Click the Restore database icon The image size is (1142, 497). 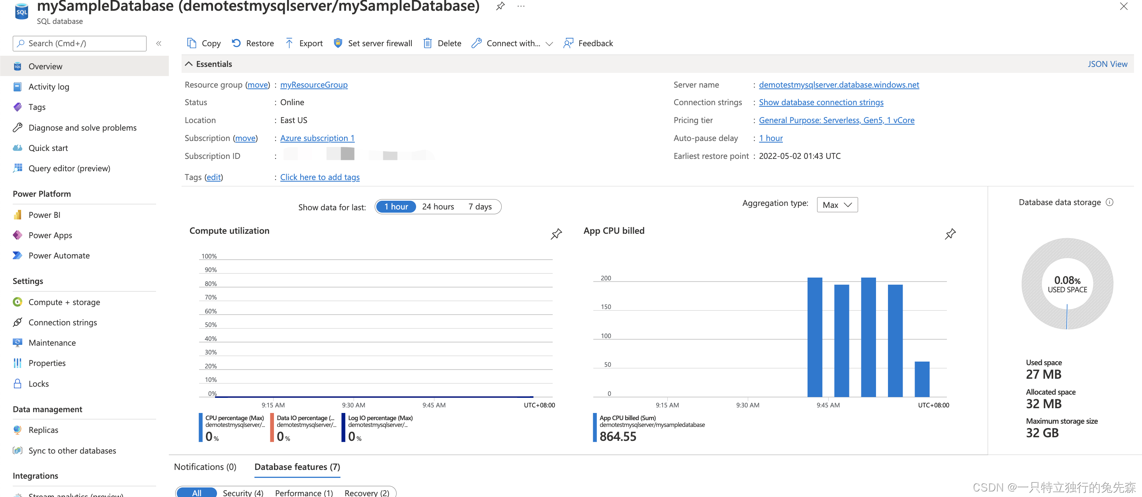click(236, 43)
